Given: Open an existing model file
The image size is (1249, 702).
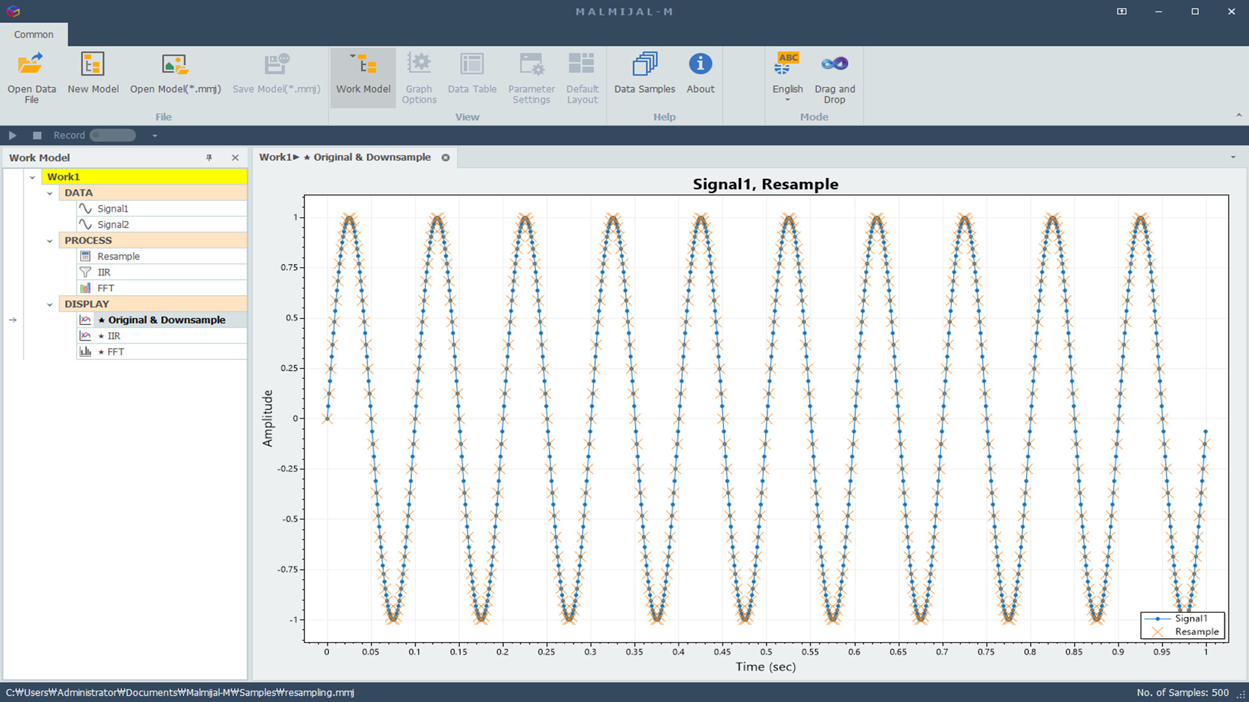Looking at the screenshot, I should pos(174,71).
